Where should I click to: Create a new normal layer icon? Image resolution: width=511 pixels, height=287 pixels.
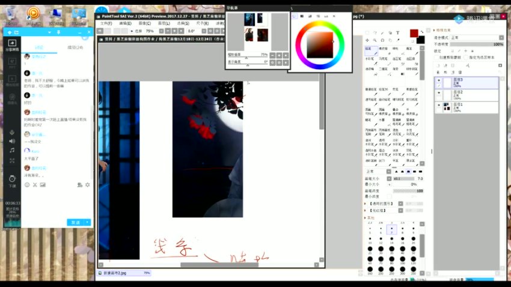click(438, 65)
